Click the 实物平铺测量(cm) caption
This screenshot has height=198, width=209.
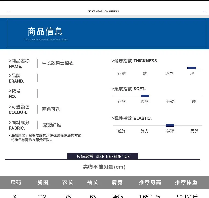pyautogui.click(x=104, y=167)
